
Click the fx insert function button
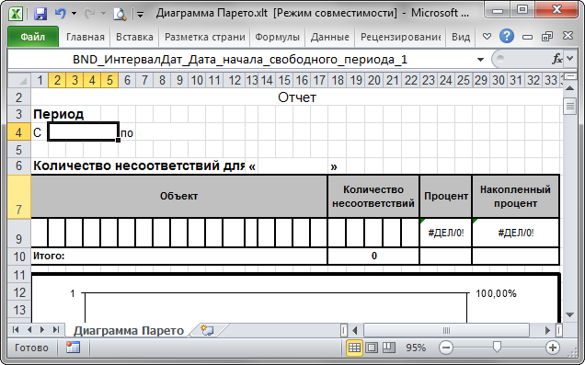coord(557,59)
